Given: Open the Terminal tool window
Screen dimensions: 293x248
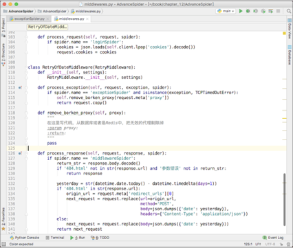Looking at the screenshot, I should point(55,238).
